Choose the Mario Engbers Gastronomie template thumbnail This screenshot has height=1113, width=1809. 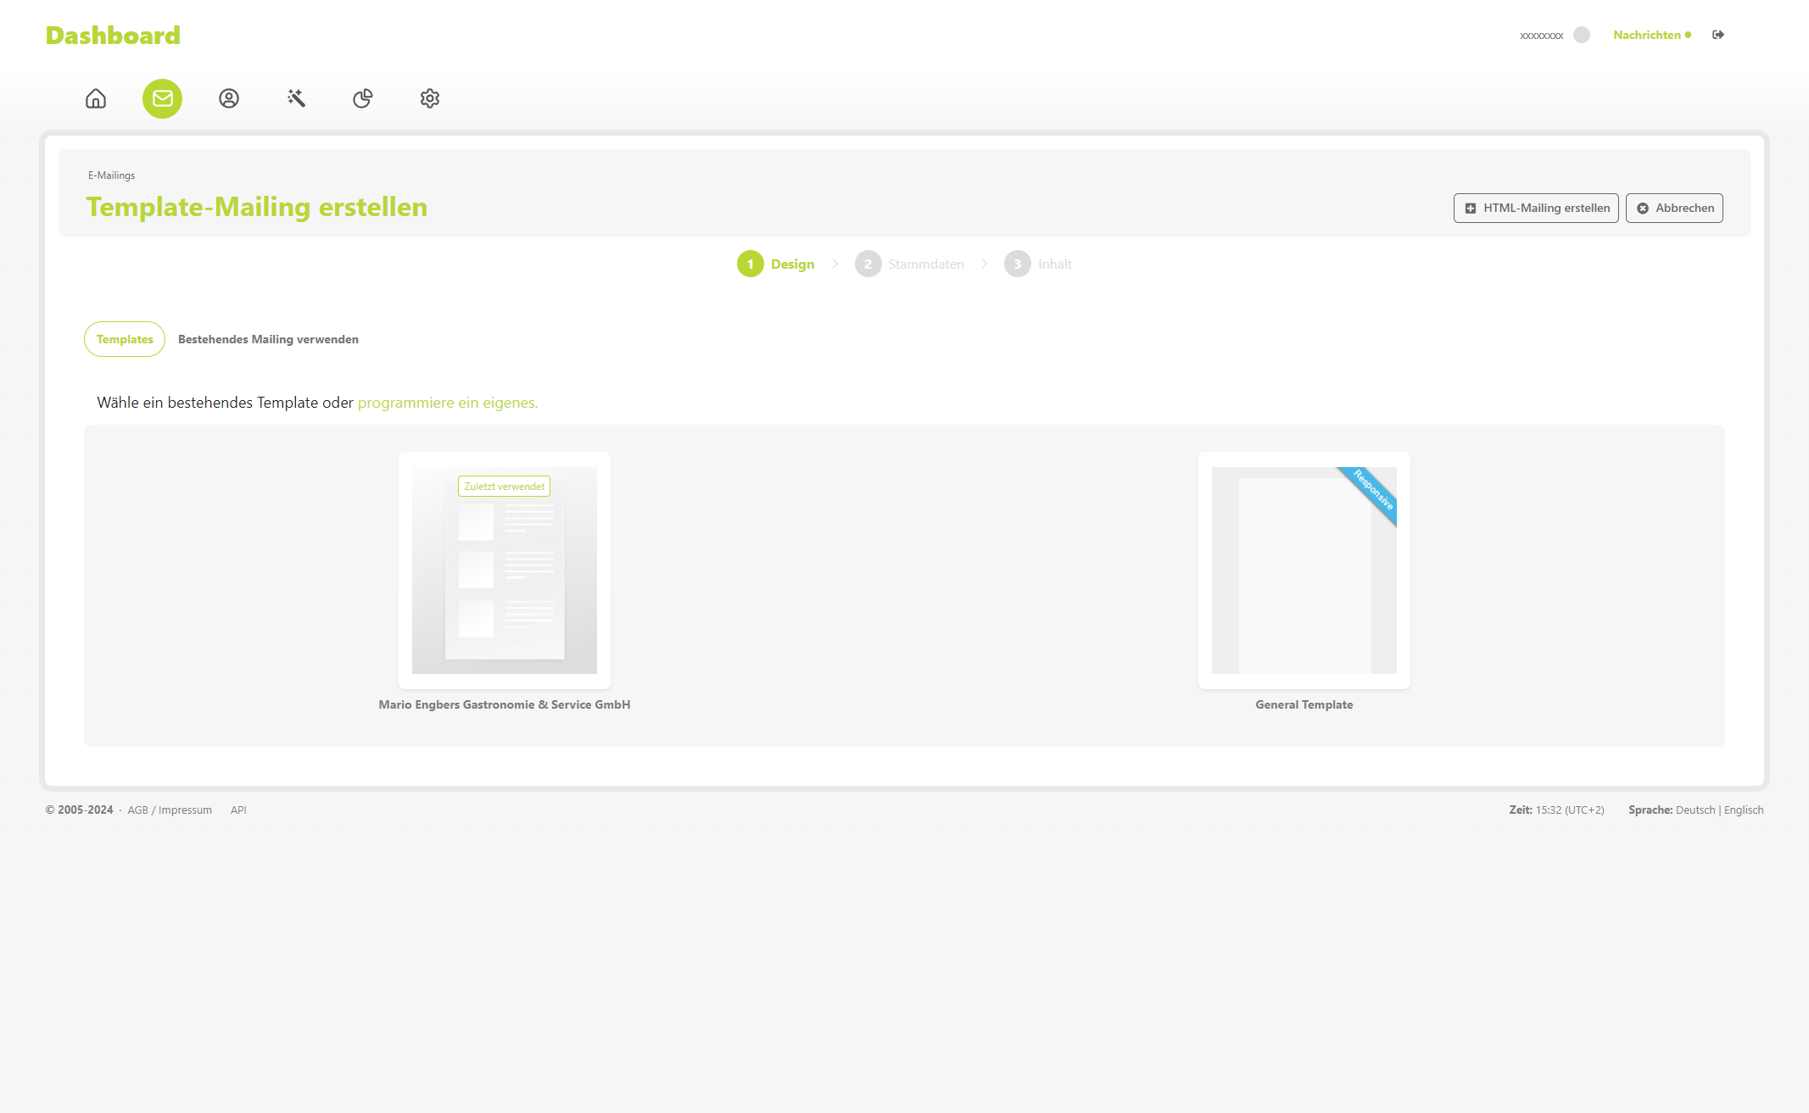coord(505,570)
